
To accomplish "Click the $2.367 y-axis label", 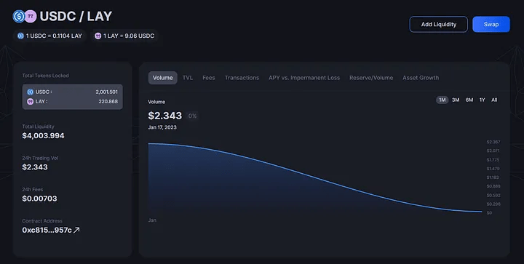I will [493, 142].
